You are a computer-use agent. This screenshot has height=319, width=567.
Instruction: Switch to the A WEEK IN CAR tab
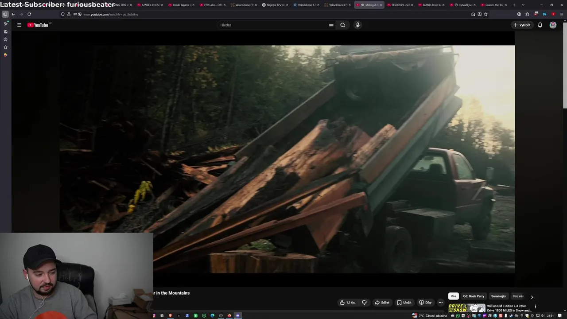pyautogui.click(x=150, y=5)
